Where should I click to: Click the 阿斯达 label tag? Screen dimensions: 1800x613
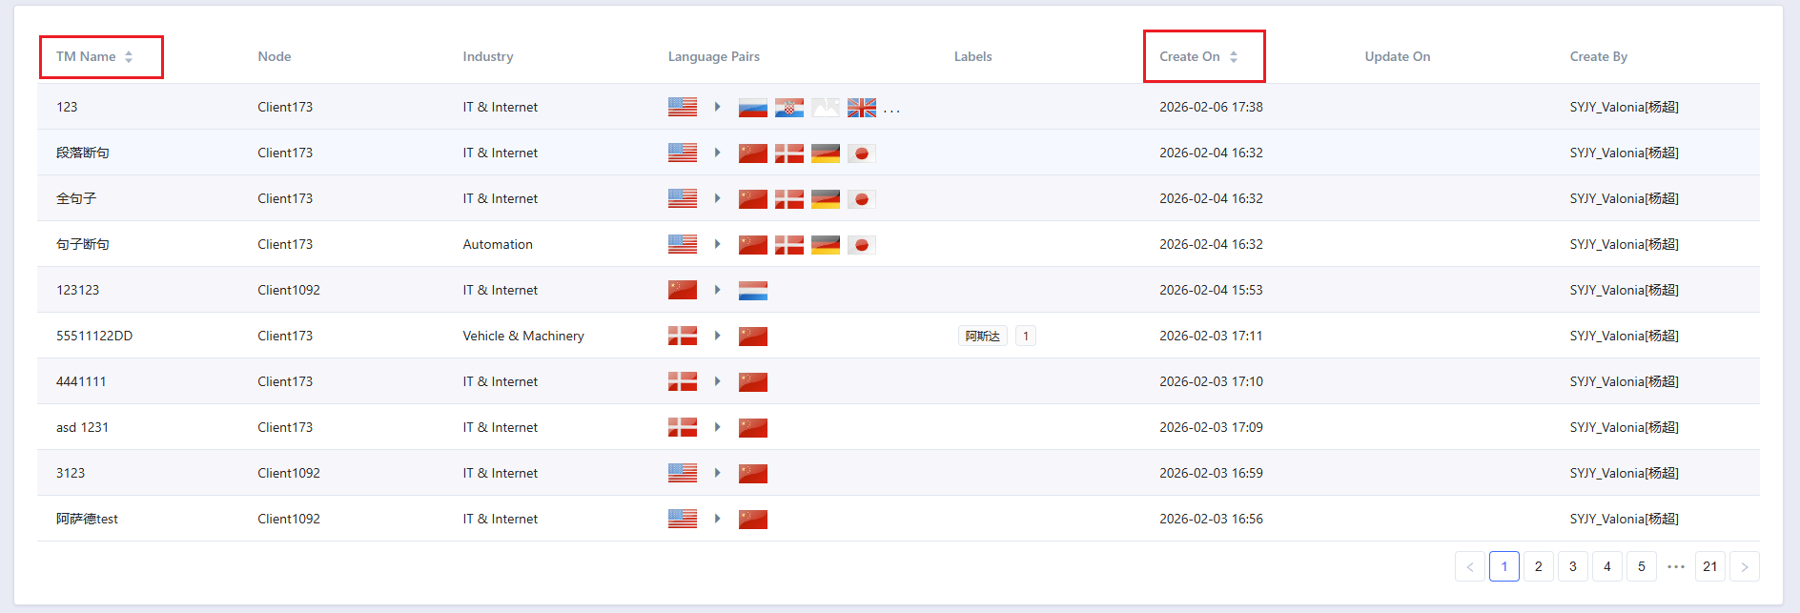pos(983,336)
